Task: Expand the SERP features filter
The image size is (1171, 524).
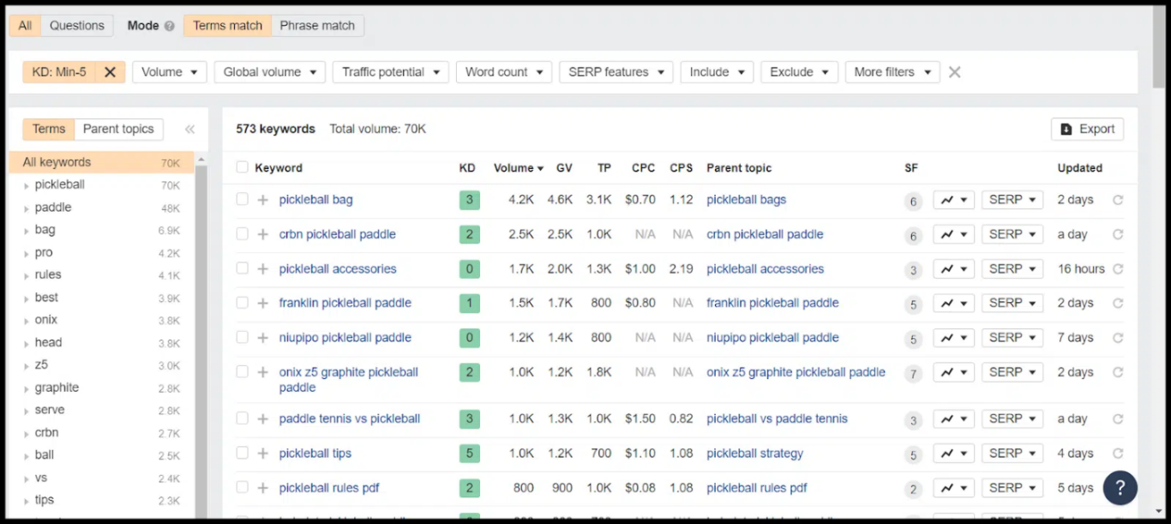Action: (616, 72)
